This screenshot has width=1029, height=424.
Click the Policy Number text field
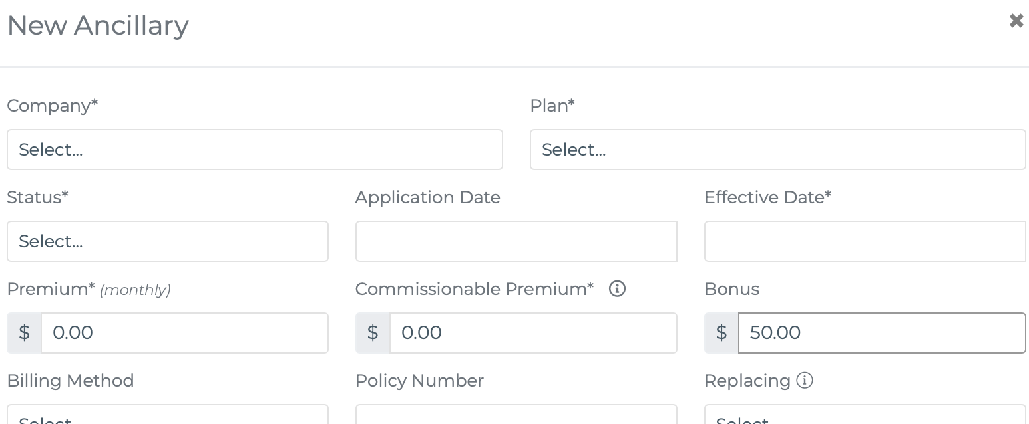(516, 415)
